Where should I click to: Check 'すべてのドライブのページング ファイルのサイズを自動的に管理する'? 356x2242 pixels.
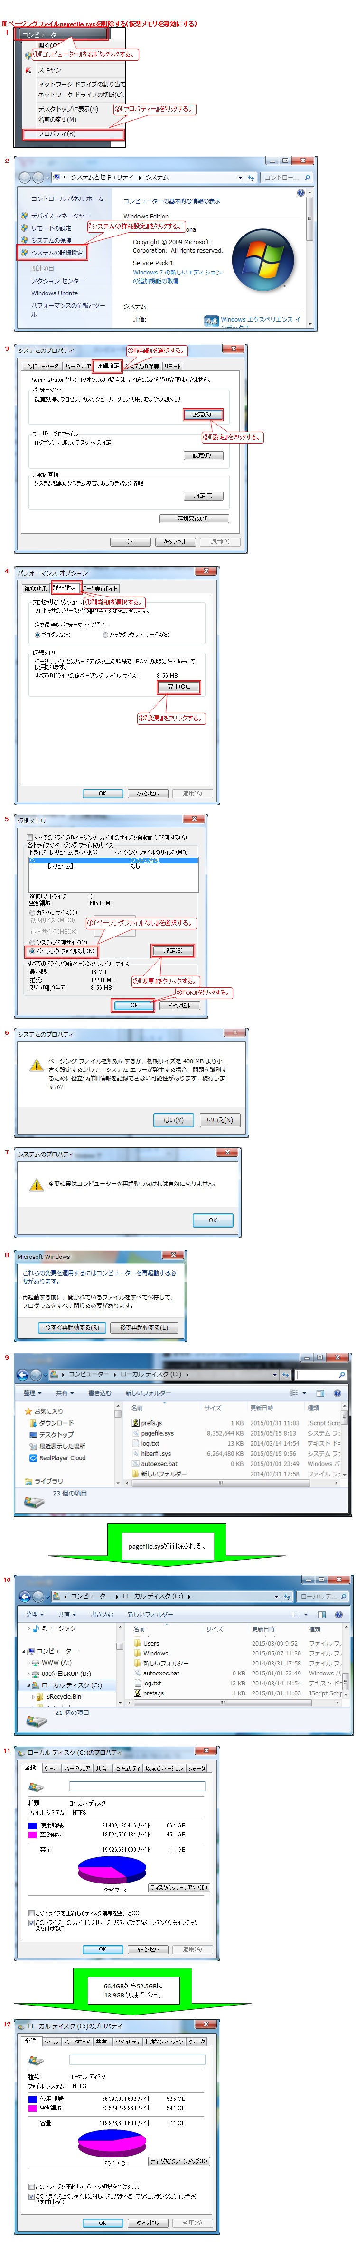point(29,837)
